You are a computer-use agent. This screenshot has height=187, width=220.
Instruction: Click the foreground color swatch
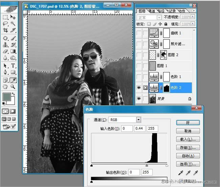coord(6,97)
